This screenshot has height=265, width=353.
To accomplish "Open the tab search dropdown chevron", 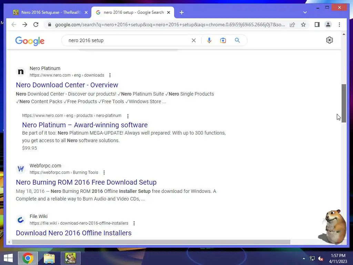I will tap(305, 12).
